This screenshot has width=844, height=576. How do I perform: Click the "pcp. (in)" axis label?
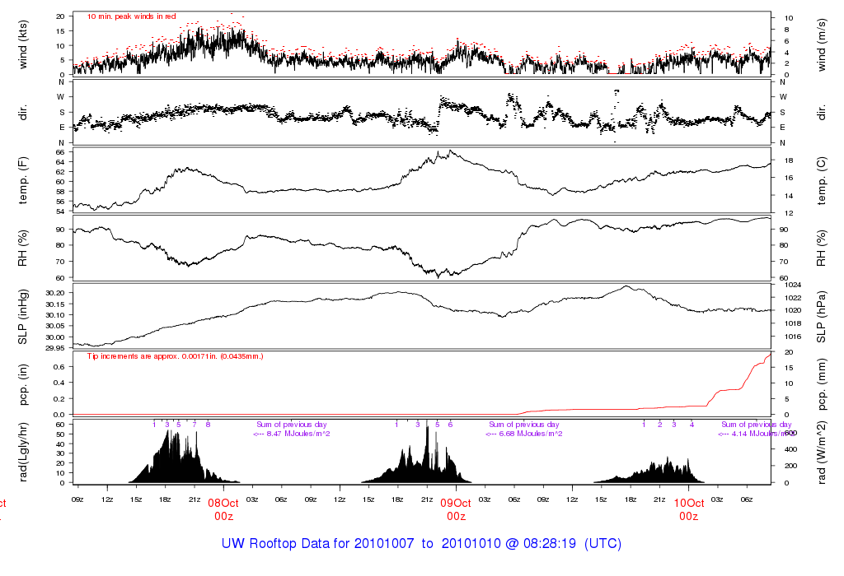[22, 384]
